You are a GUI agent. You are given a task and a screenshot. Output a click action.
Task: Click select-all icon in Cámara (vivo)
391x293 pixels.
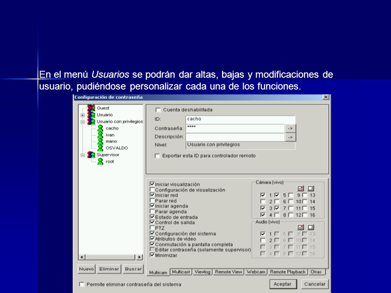point(301,188)
